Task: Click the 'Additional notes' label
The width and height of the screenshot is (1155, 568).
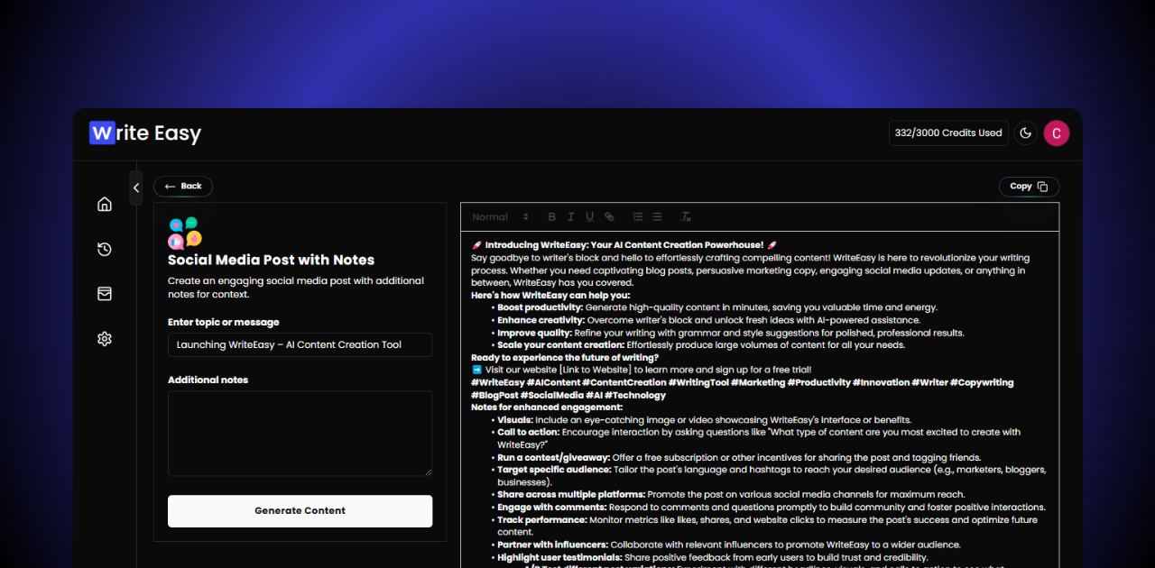Action: pos(208,380)
